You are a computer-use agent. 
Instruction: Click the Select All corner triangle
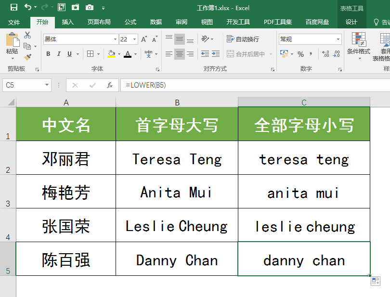coord(11,102)
